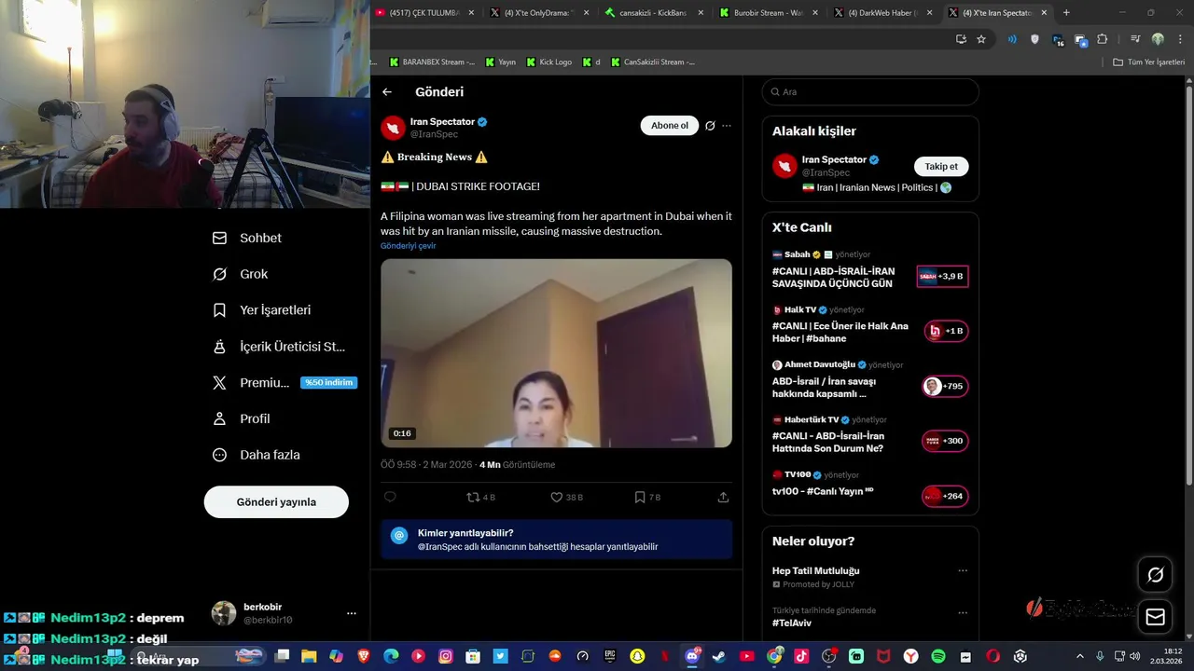Expand Daha fazla in the sidebar
1194x671 pixels.
point(257,455)
